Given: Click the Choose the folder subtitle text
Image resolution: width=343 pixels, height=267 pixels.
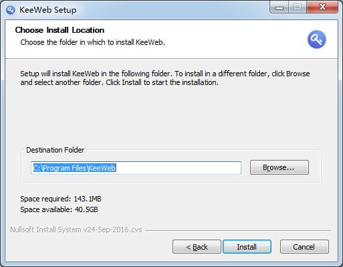Looking at the screenshot, I should [x=93, y=42].
